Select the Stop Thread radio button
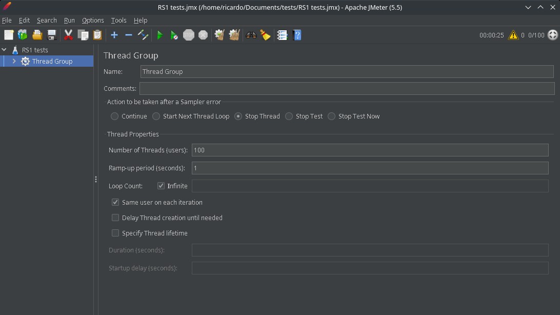This screenshot has width=560, height=315. tap(238, 116)
